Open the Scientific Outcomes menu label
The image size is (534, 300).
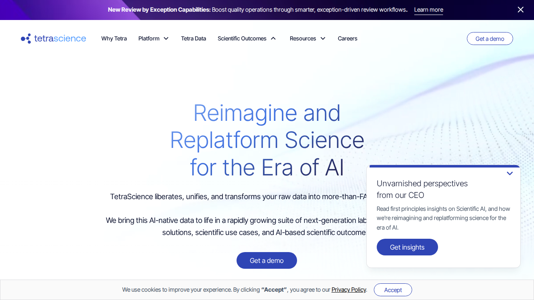pos(242,39)
